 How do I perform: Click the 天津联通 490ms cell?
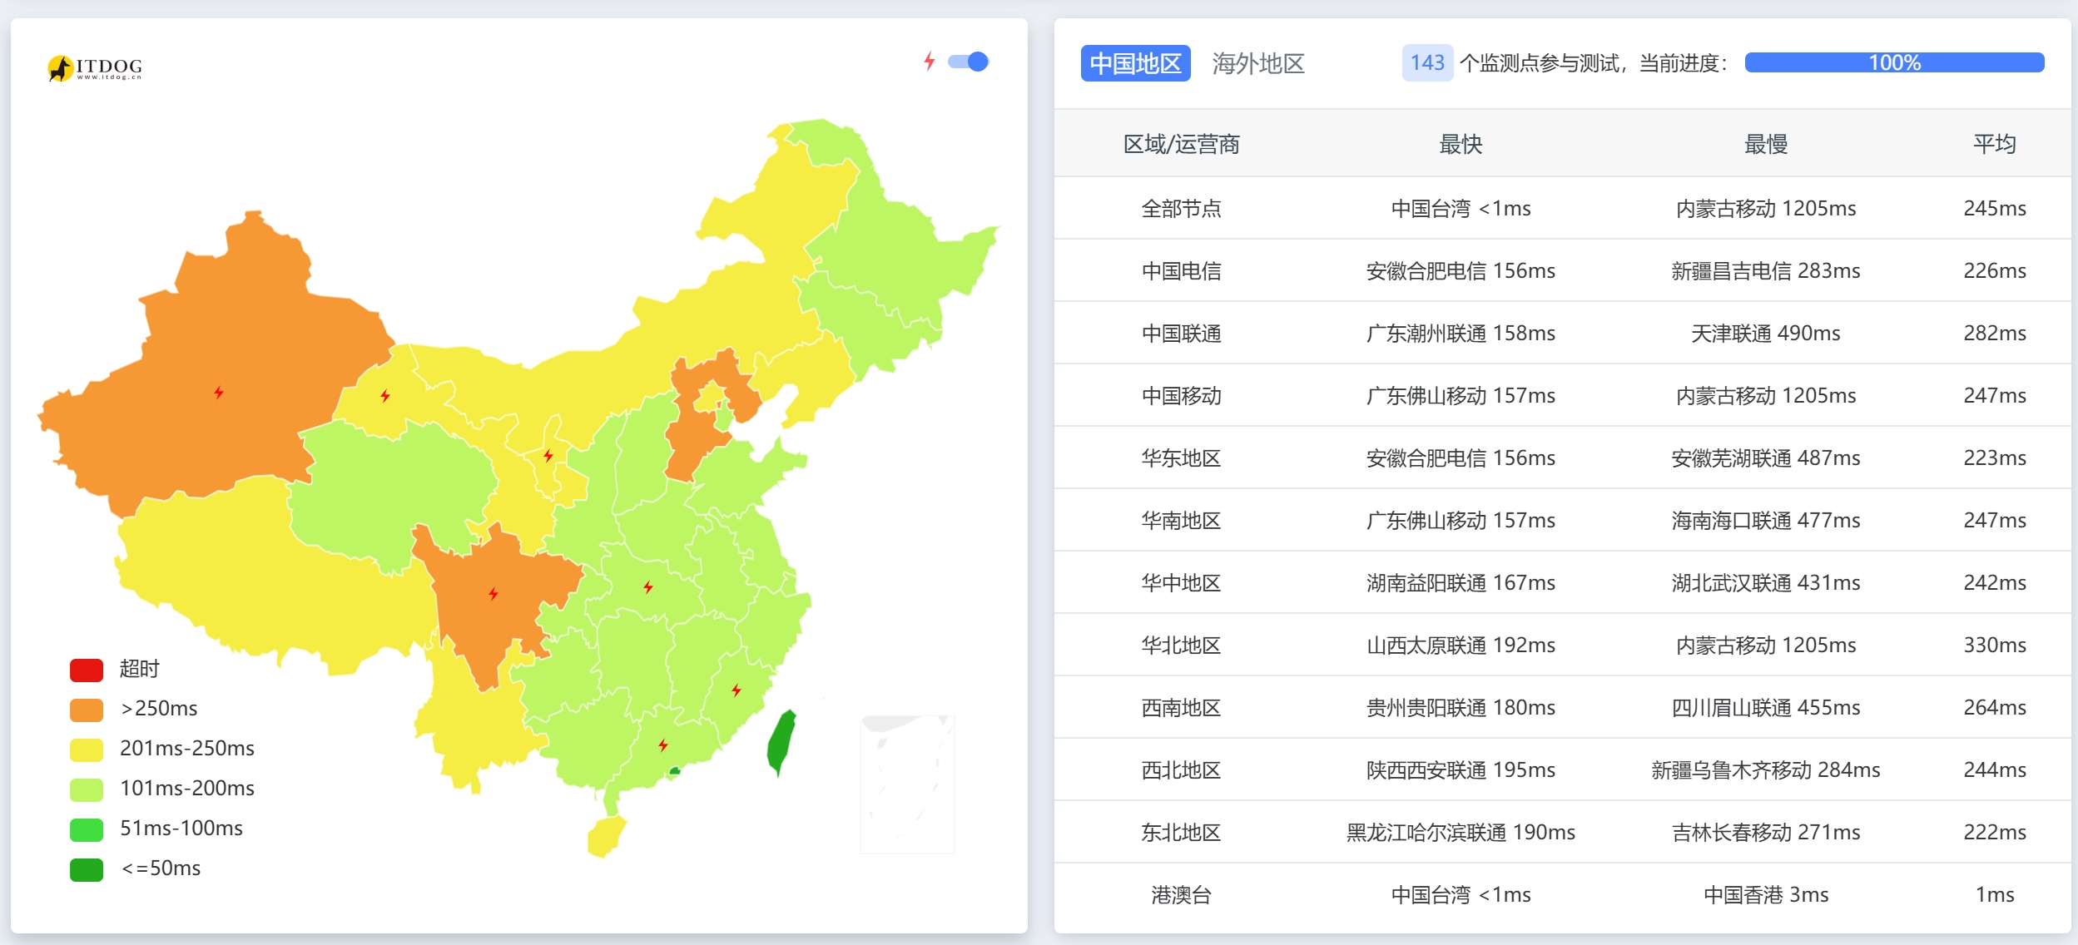pyautogui.click(x=1766, y=333)
